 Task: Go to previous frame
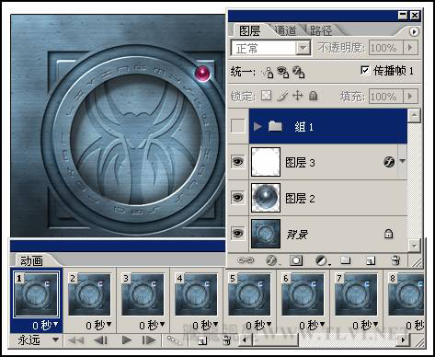point(100,340)
